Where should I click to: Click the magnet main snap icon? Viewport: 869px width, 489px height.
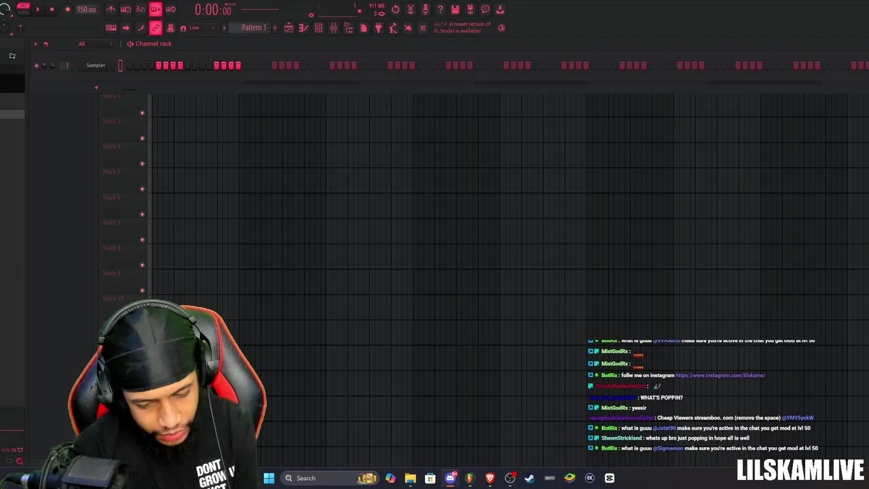[x=183, y=28]
